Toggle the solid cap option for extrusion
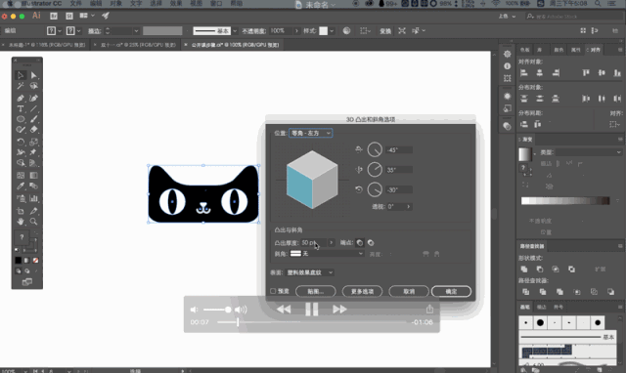Screen dimensions: 626x373 360,243
